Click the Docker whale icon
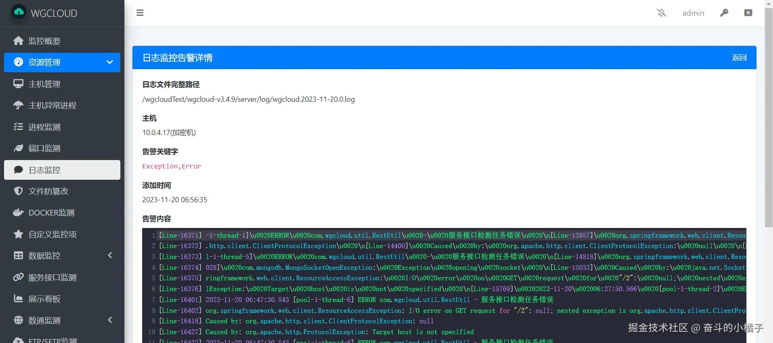The width and height of the screenshot is (773, 343). [x=18, y=212]
